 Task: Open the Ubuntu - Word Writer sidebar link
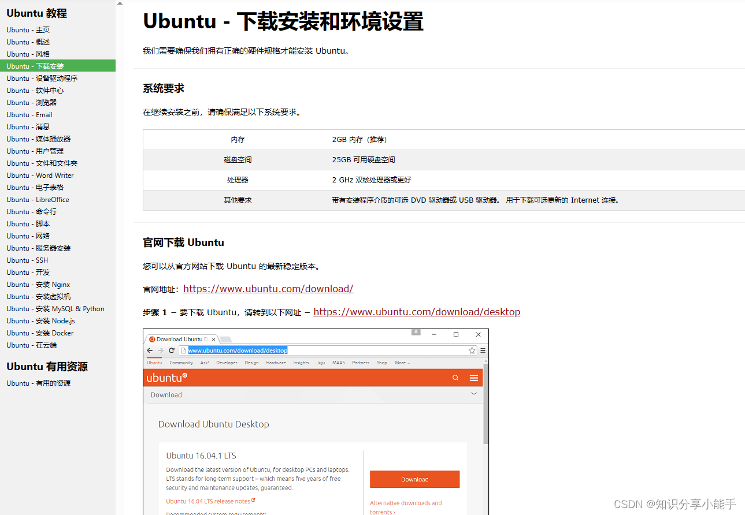pos(40,175)
